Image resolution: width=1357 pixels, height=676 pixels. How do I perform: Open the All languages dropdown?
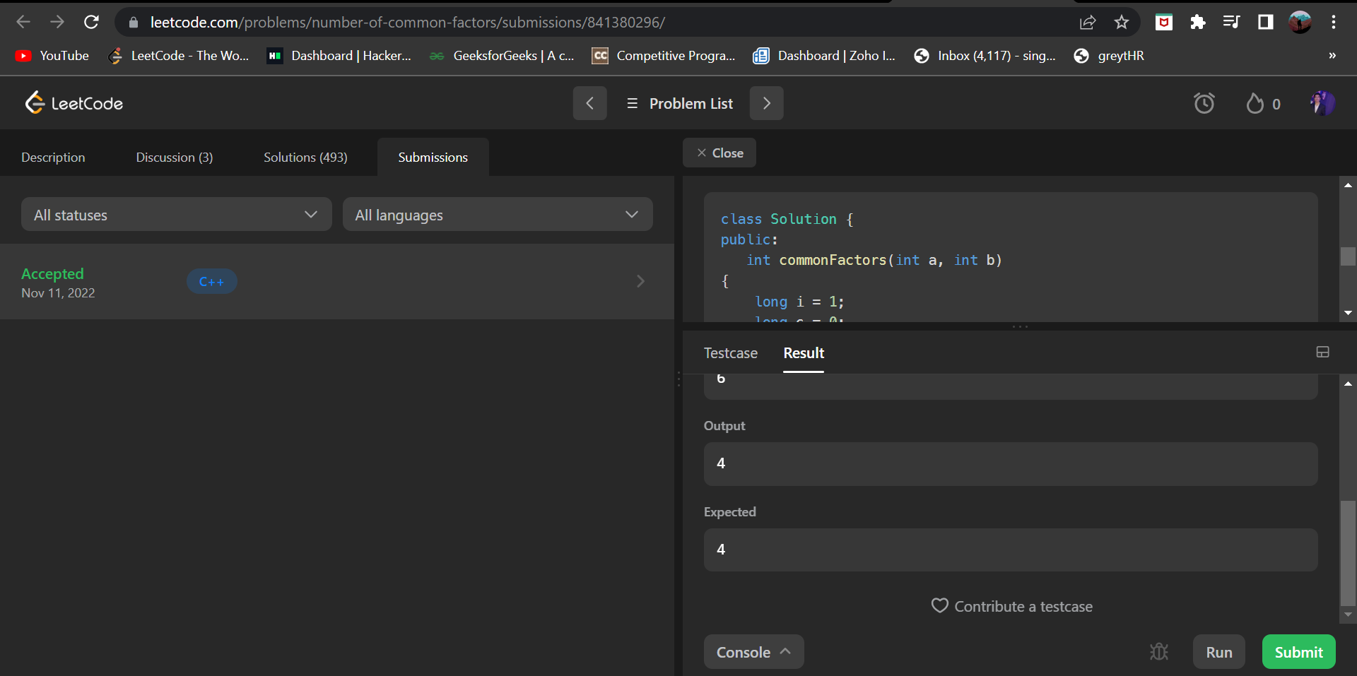pos(498,214)
